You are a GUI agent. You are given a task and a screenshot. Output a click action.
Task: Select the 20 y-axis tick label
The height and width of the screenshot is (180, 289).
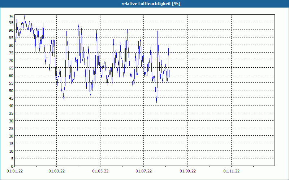pyautogui.click(x=11, y=136)
